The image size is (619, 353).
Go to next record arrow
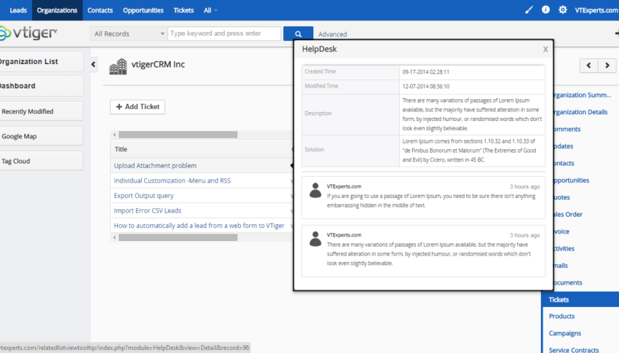(607, 66)
